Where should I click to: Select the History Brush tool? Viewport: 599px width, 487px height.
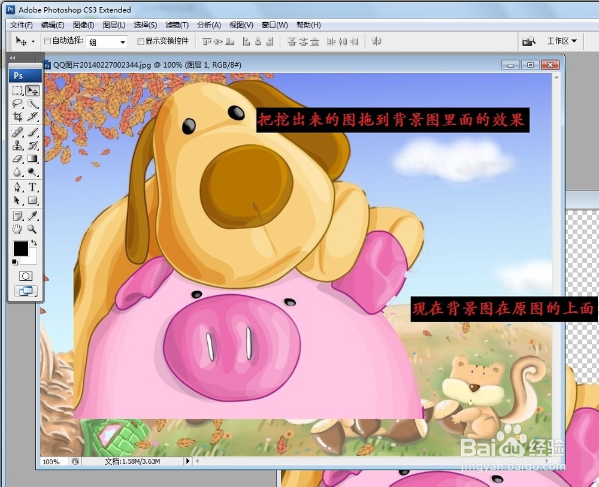coord(32,145)
